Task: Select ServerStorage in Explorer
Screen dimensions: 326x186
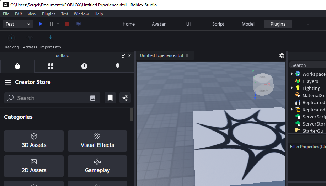Action: click(x=310, y=124)
